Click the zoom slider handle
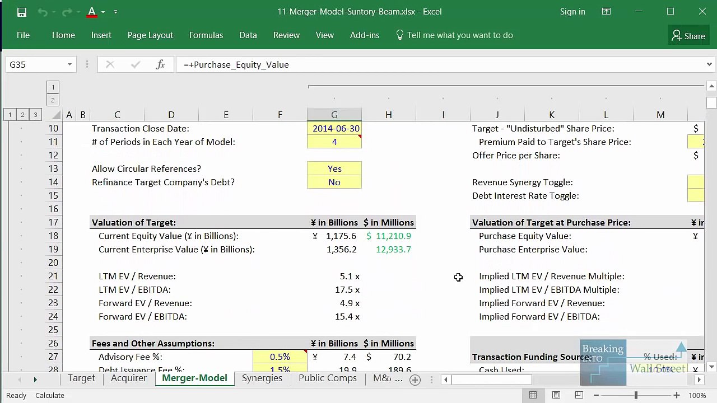Image resolution: width=717 pixels, height=403 pixels. 636,395
